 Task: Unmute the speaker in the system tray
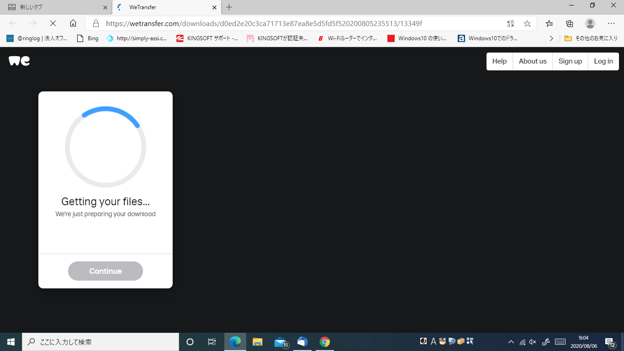click(533, 341)
